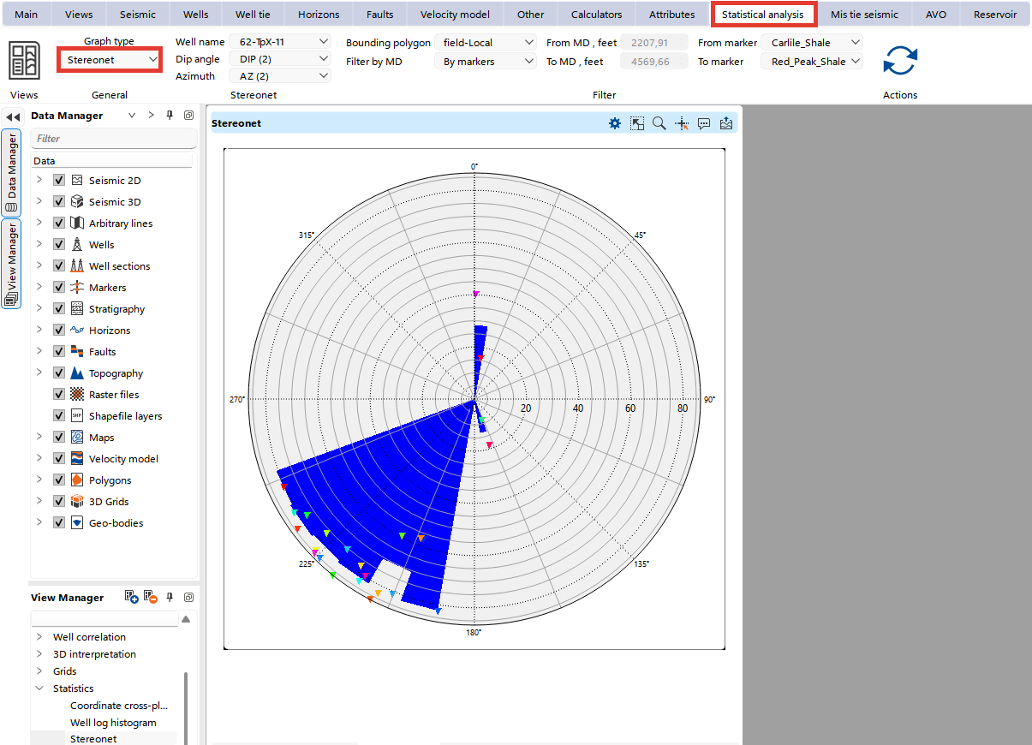Click the export image icon in the Stereonet toolbar

coord(726,123)
